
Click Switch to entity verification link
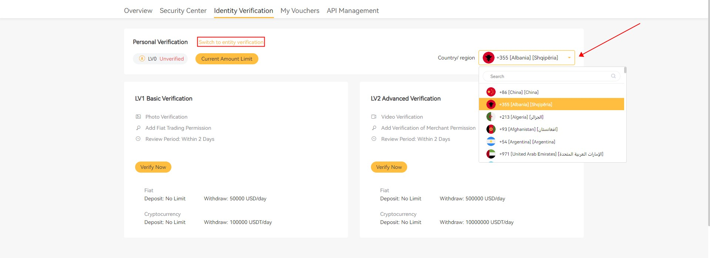tap(231, 42)
